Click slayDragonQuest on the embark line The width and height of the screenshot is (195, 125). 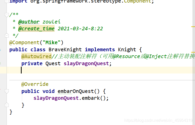[56, 98]
